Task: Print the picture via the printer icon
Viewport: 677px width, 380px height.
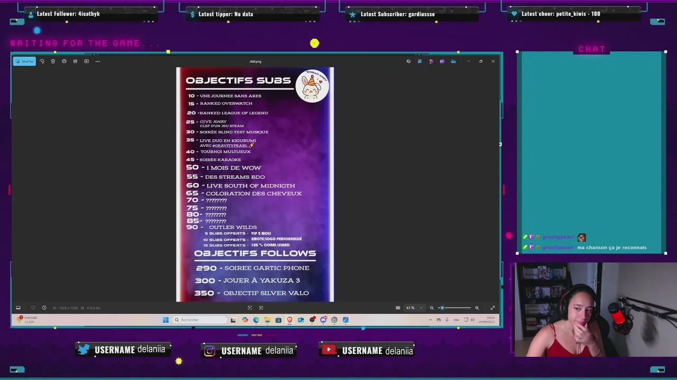Action: click(x=64, y=61)
